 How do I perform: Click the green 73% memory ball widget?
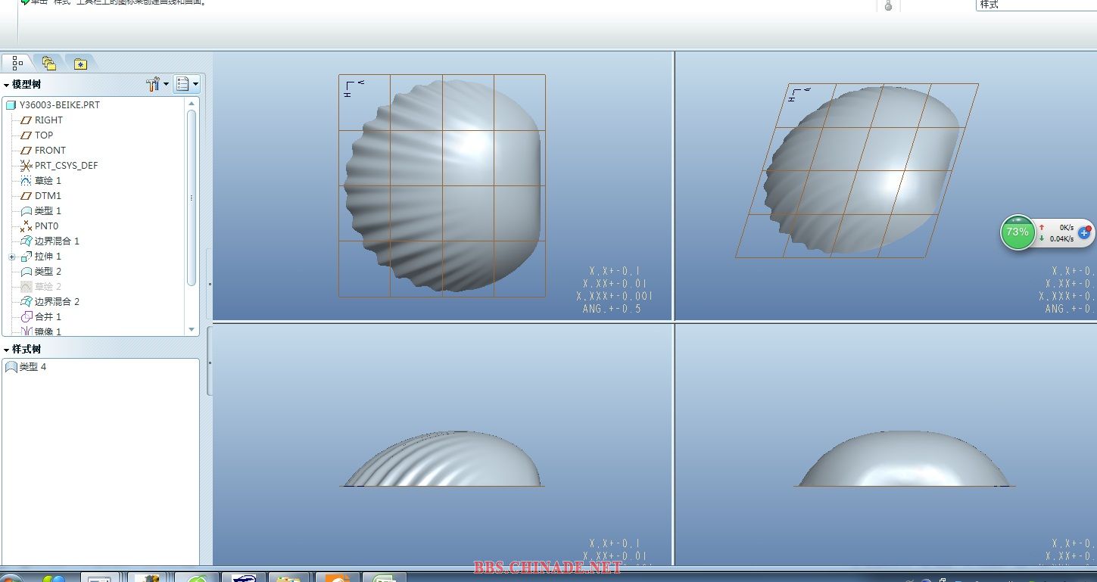[x=1018, y=232]
